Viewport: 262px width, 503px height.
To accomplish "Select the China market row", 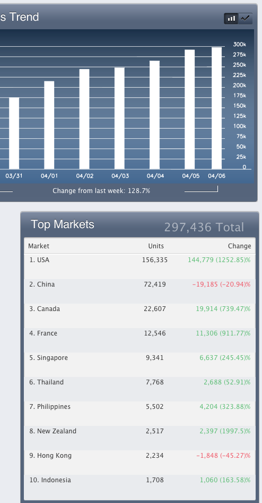I will click(x=140, y=291).
